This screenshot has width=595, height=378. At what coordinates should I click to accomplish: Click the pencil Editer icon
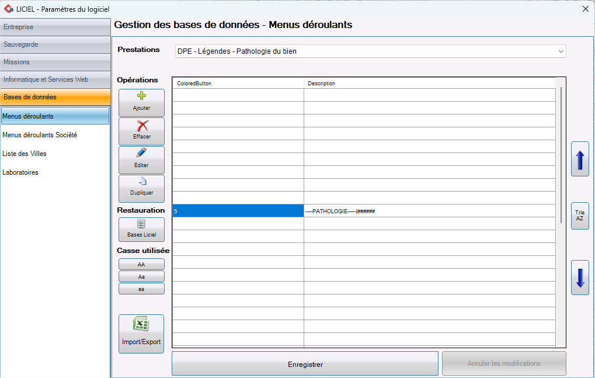(x=141, y=154)
